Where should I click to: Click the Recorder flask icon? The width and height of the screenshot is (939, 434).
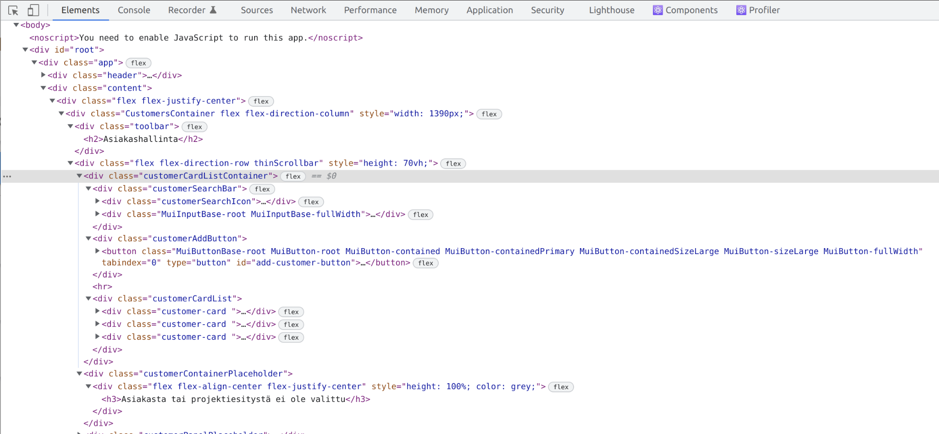[213, 10]
